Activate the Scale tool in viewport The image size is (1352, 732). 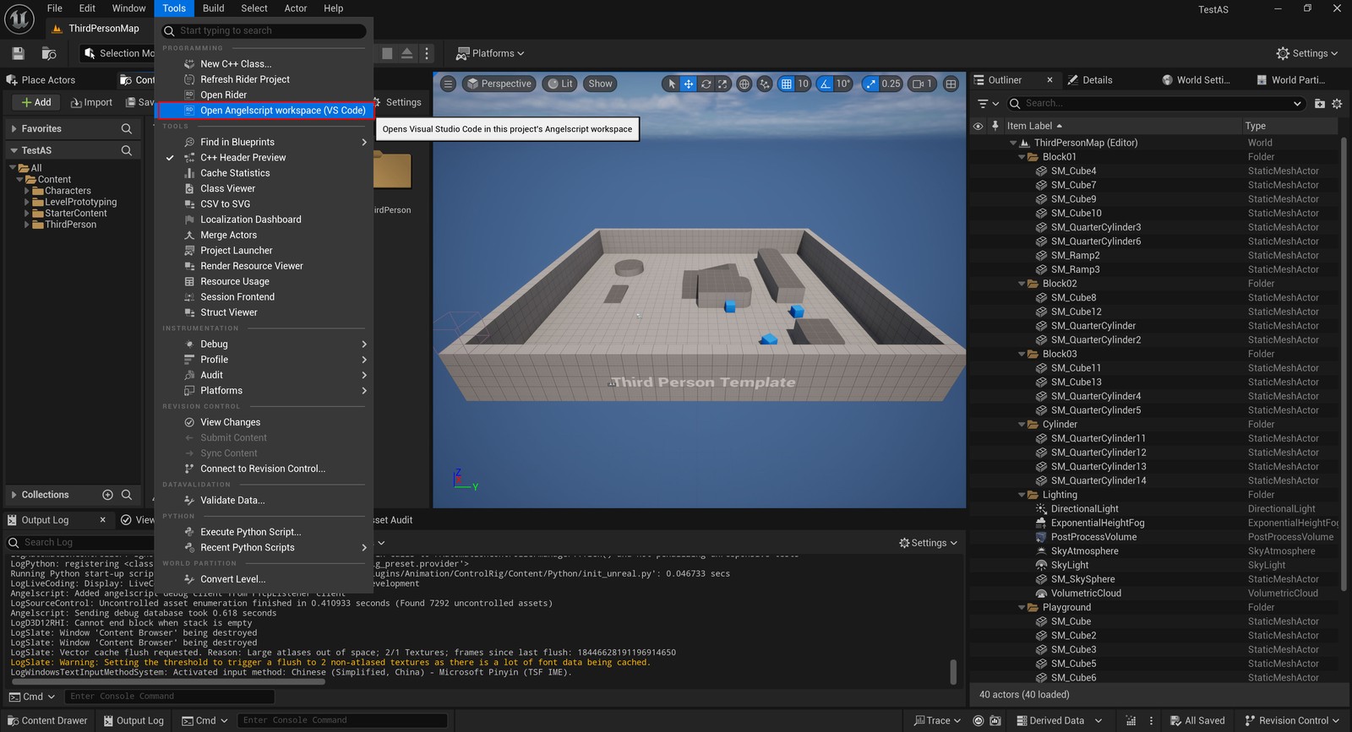tap(722, 84)
